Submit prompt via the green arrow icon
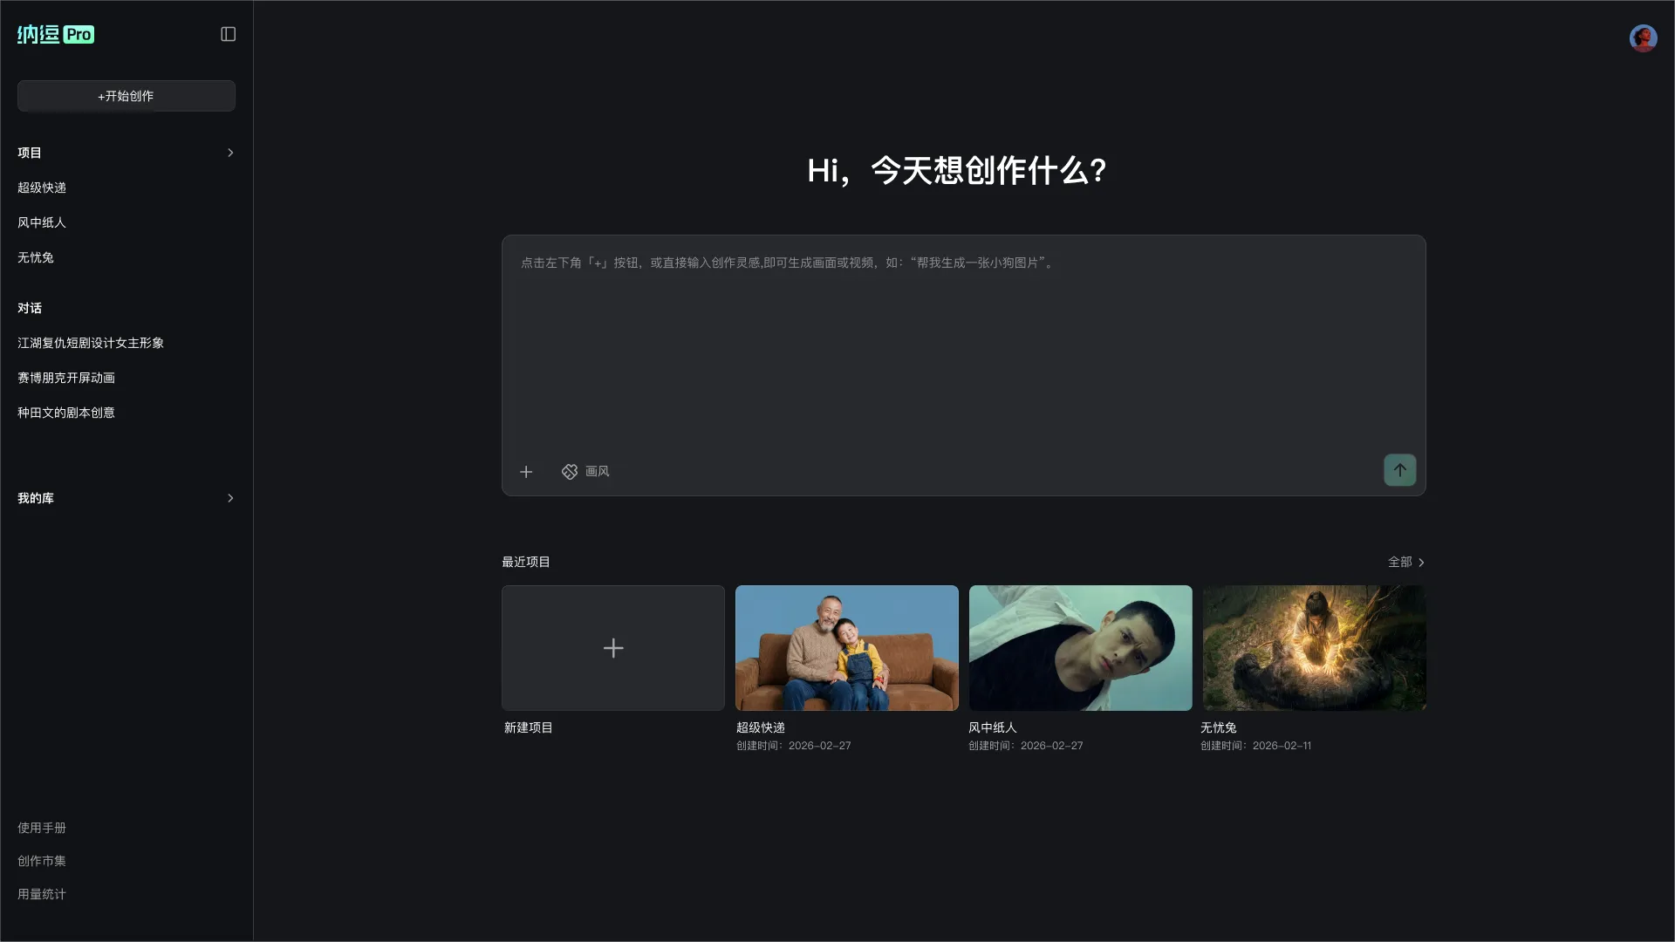Viewport: 1675px width, 942px height. (x=1398, y=469)
